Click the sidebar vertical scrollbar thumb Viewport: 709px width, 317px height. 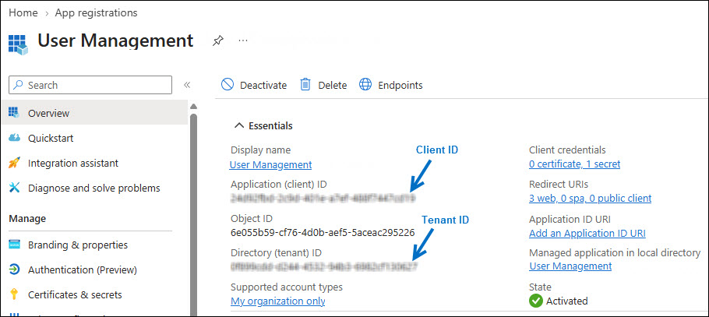(193, 215)
